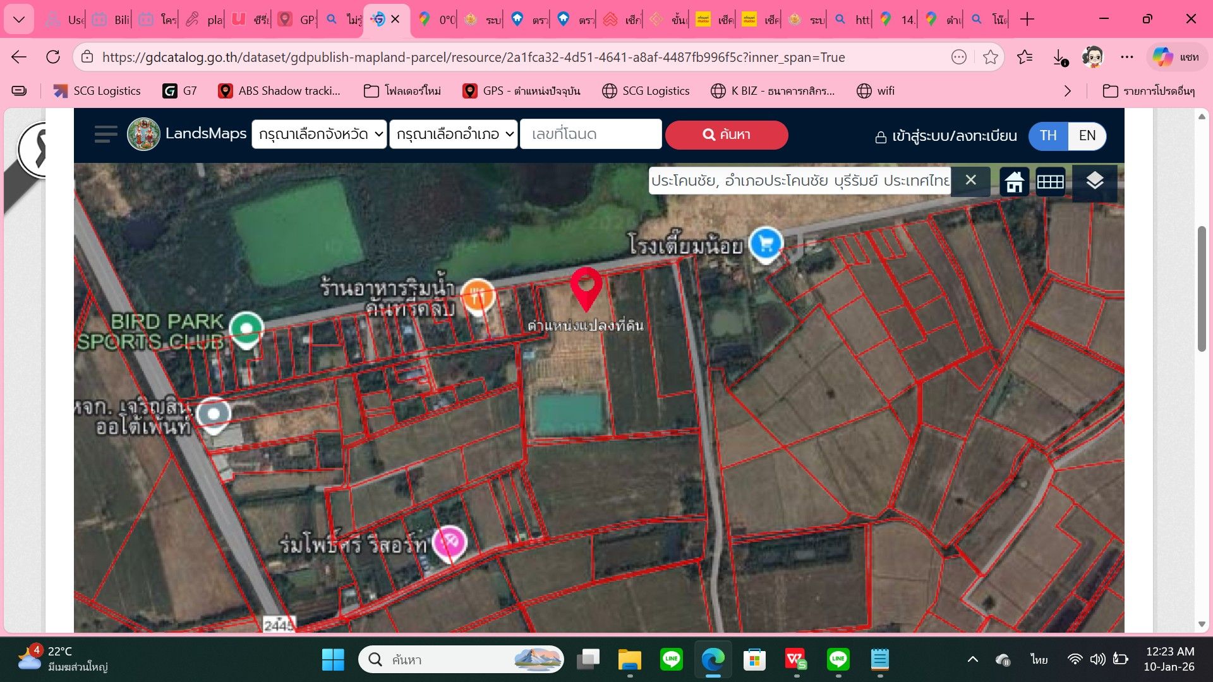Open the grid table map icon
The height and width of the screenshot is (682, 1213).
(x=1050, y=182)
